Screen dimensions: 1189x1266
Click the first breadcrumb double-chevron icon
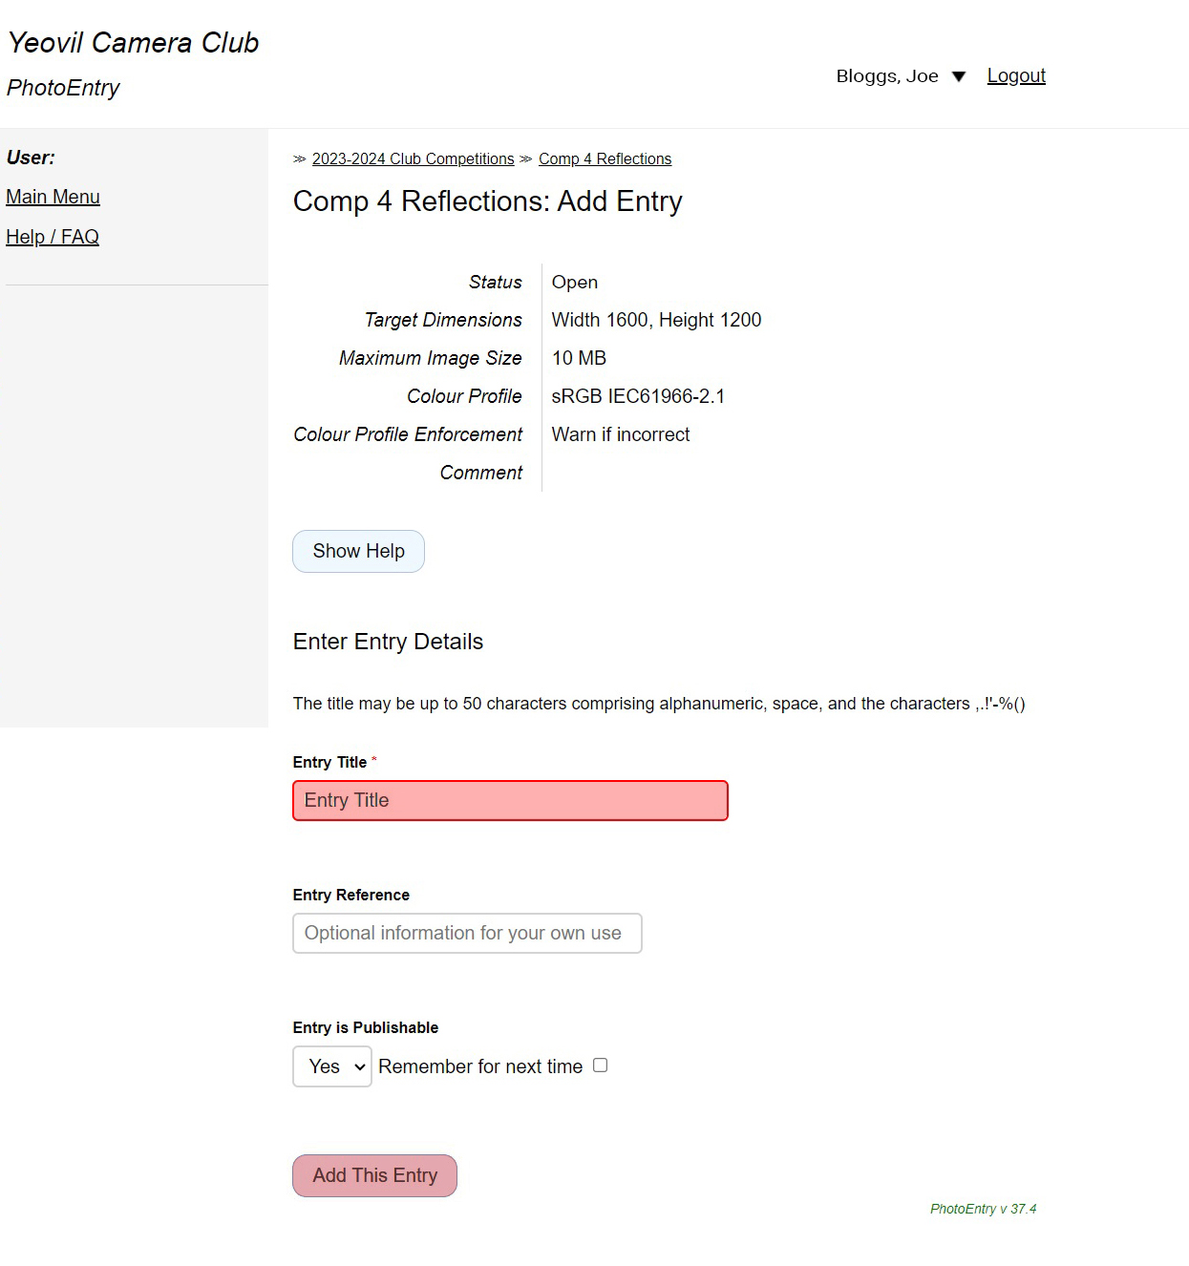tap(300, 159)
